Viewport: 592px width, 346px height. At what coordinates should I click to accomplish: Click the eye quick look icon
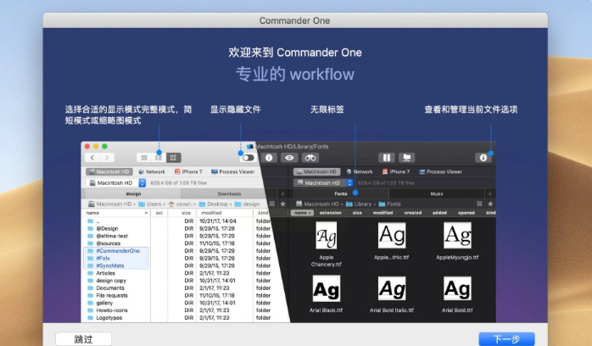[x=289, y=158]
